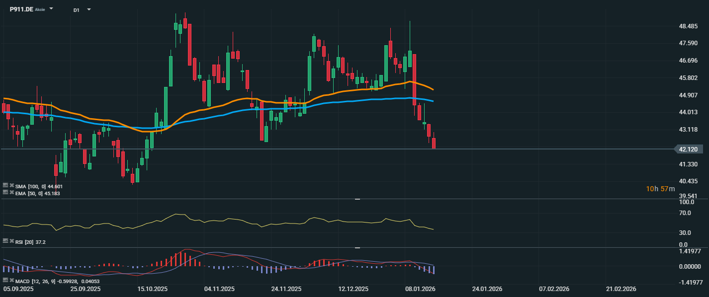
Task: Click RSI axis level 30.0
Action: [x=685, y=233]
